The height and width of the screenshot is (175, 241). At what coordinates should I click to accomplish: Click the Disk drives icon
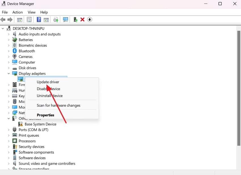[14, 68]
